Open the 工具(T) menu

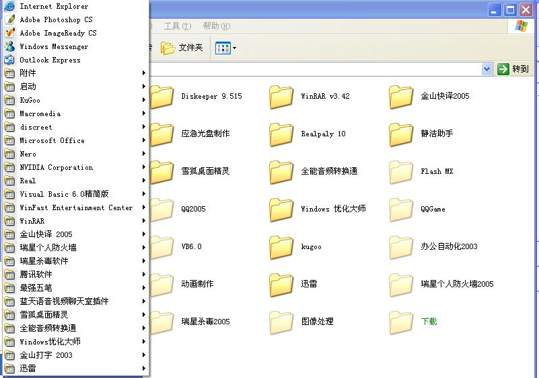pyautogui.click(x=178, y=26)
